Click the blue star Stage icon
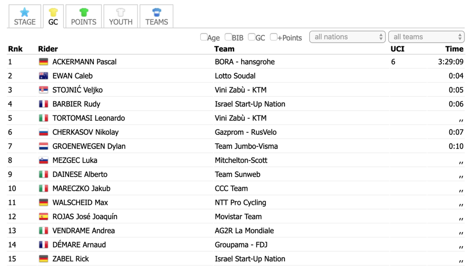Screen dimensions: 474x267 click(24, 12)
